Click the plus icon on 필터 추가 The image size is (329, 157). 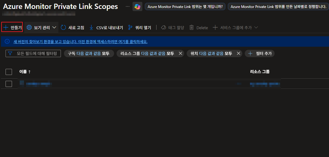coord(250,53)
